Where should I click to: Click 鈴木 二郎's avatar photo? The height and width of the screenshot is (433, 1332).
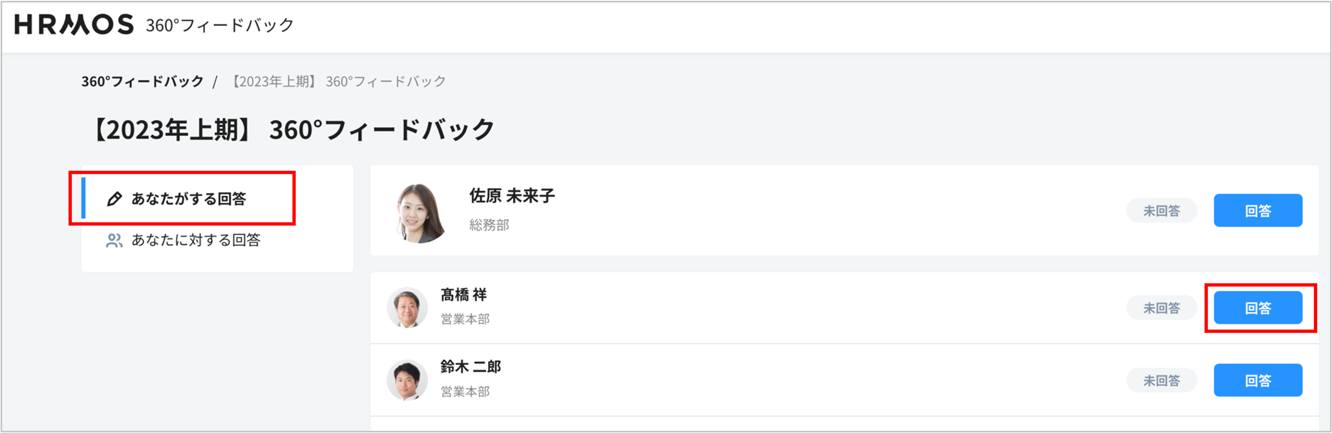(x=408, y=381)
